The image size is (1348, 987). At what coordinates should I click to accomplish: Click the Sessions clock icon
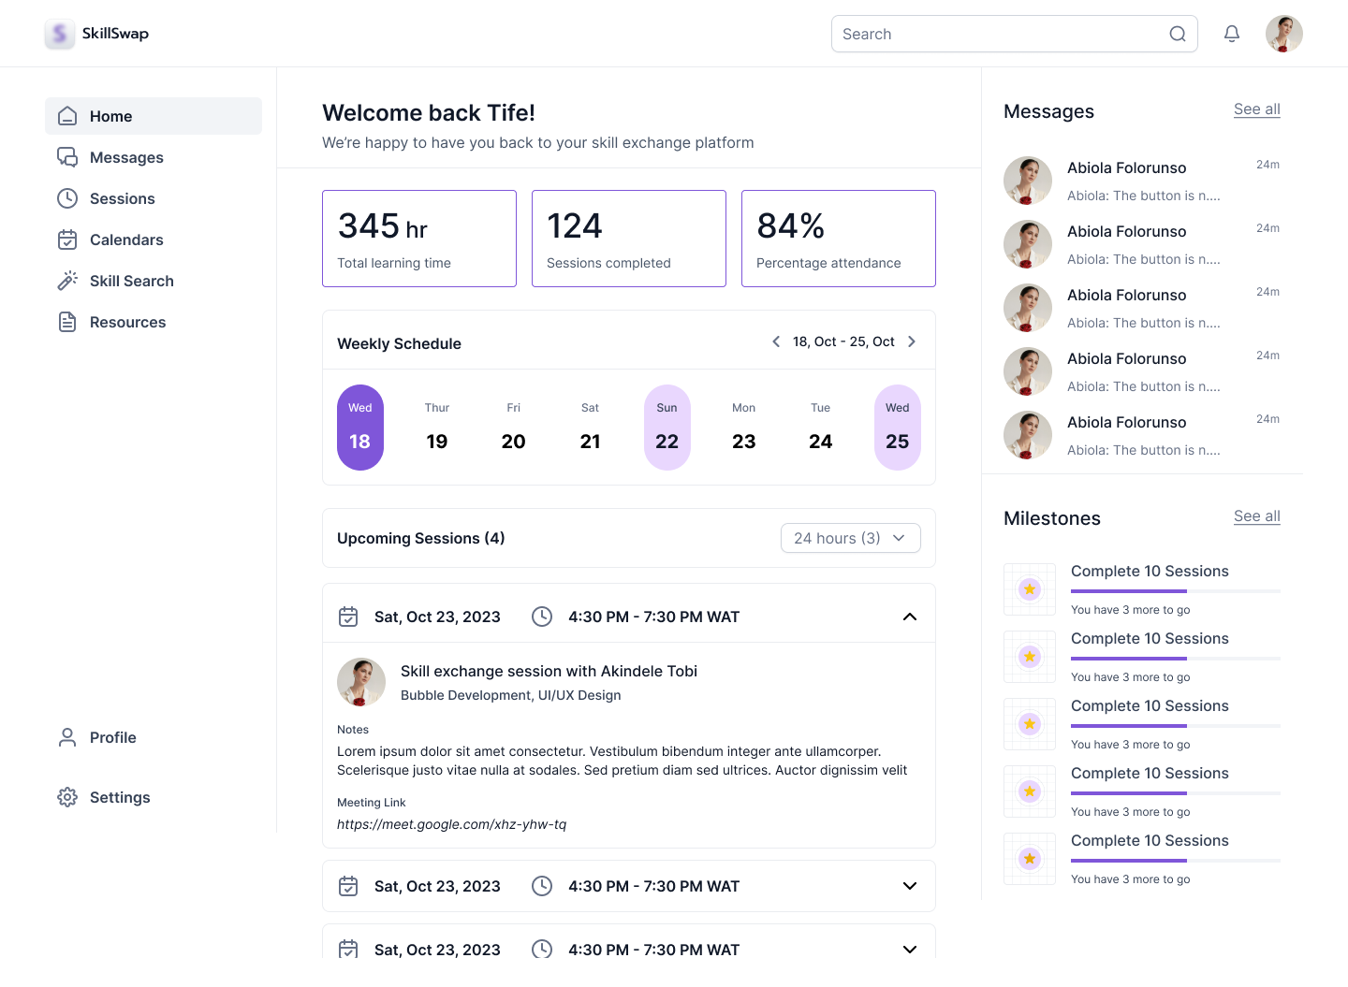click(x=66, y=198)
